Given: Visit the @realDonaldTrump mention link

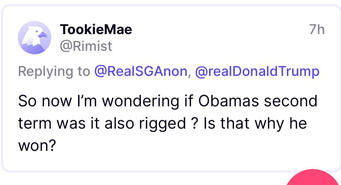Looking at the screenshot, I should pyautogui.click(x=257, y=71).
